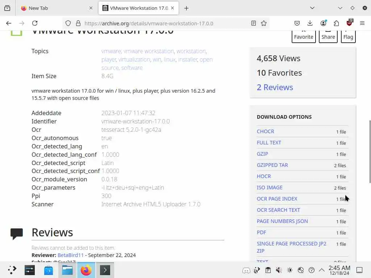Open the Pocket save icon
The height and width of the screenshot is (278, 371).
pyautogui.click(x=297, y=23)
